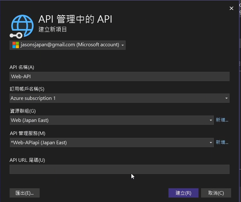Open the API management service dropdown
The height and width of the screenshot is (202, 241).
(x=112, y=142)
